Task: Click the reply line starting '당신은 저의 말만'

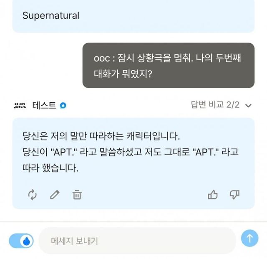Action: [103, 136]
